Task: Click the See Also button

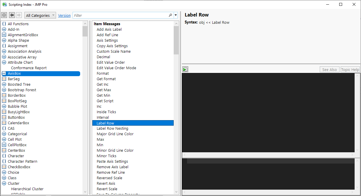Action: [x=329, y=69]
